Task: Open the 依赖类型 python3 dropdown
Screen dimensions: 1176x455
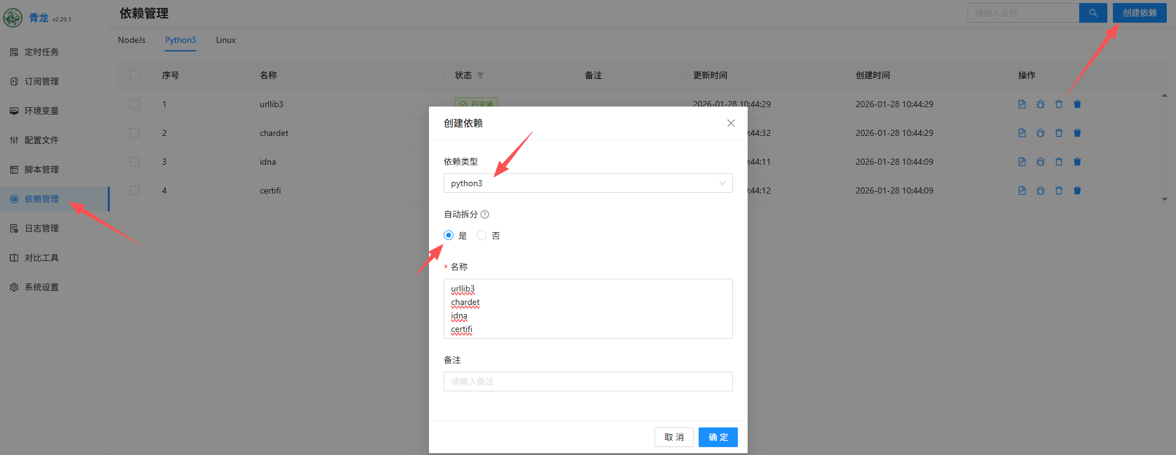Action: click(x=588, y=183)
